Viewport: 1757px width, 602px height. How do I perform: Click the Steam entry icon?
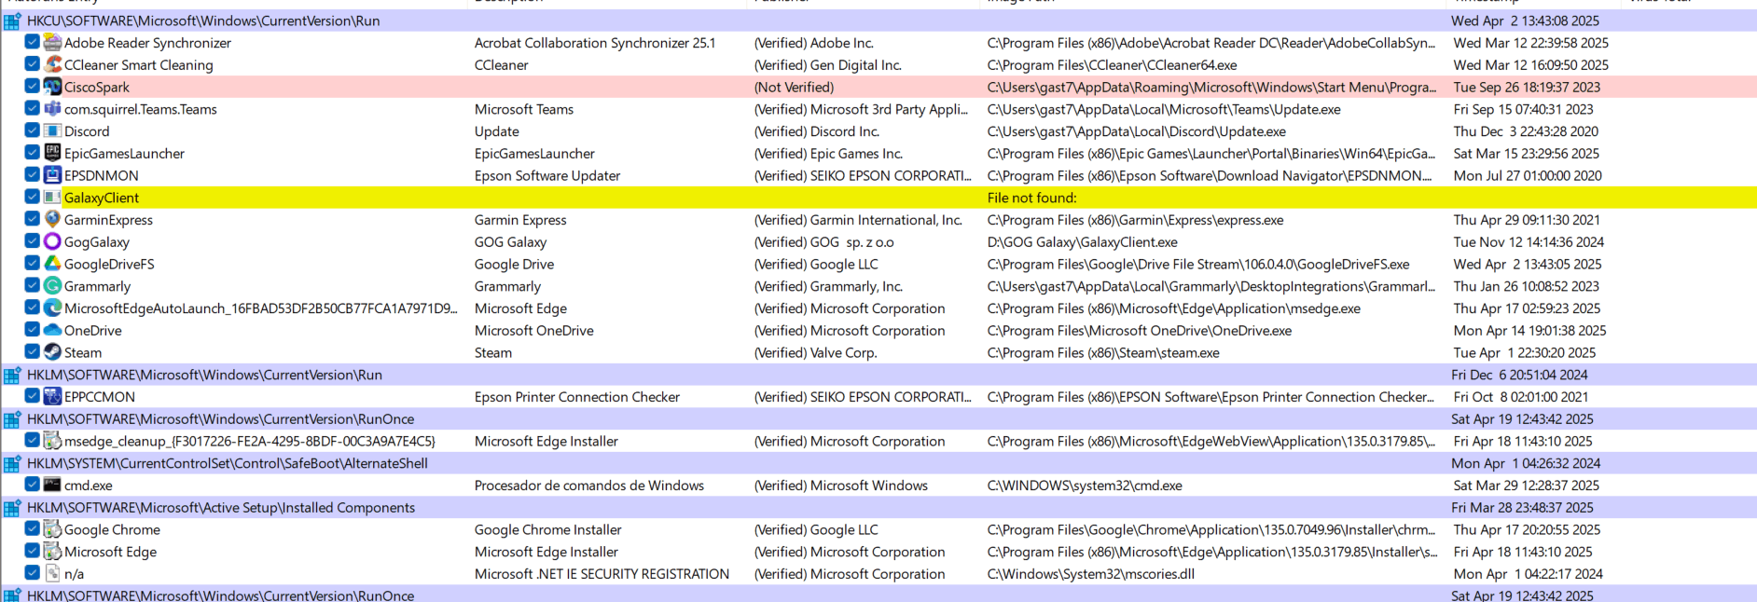click(x=52, y=352)
